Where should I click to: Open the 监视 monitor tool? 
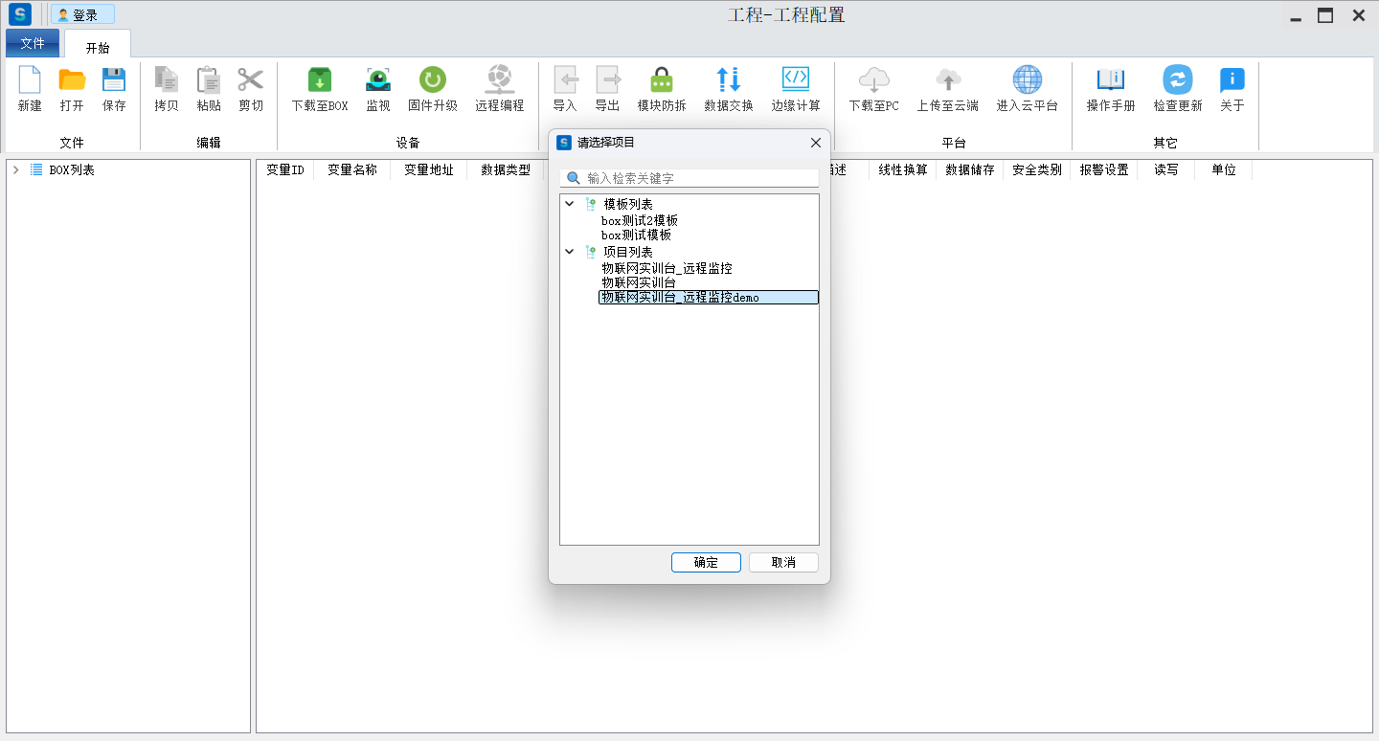(x=378, y=80)
